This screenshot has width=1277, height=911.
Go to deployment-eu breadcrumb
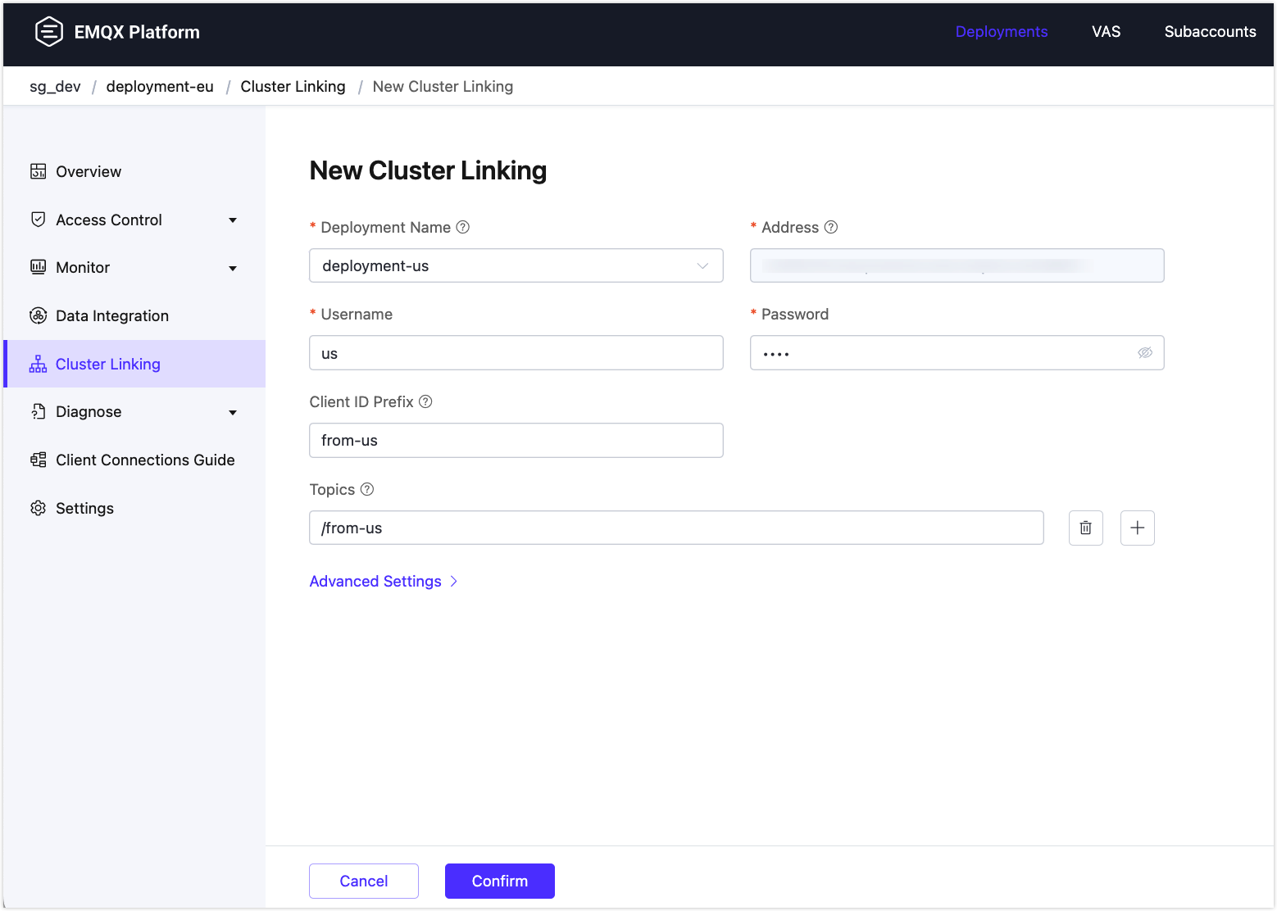[x=160, y=87]
